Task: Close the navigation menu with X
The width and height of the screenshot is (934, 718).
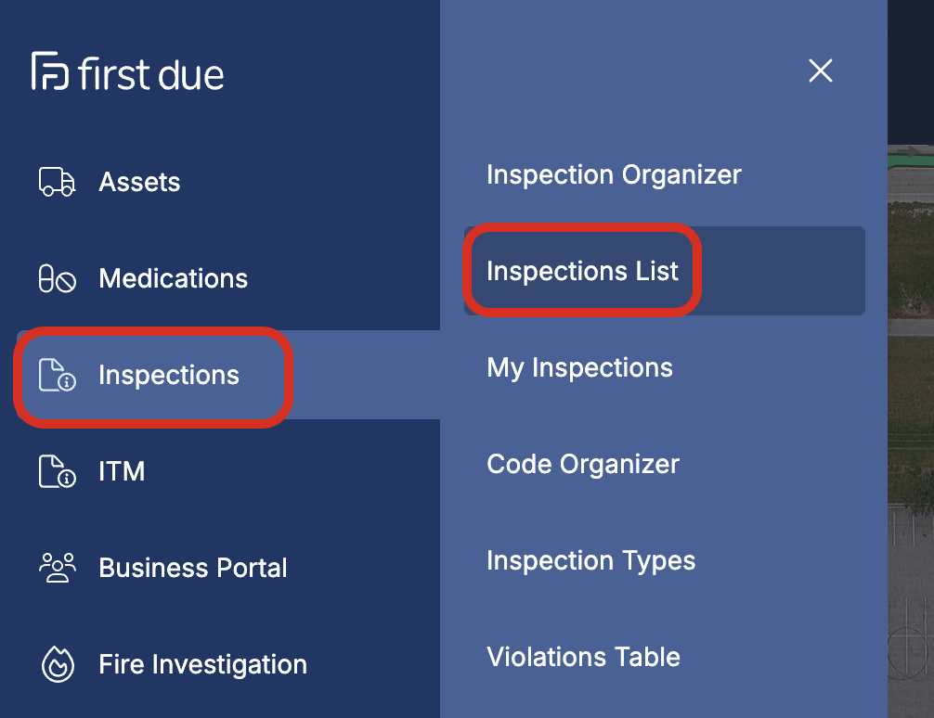Action: (820, 71)
